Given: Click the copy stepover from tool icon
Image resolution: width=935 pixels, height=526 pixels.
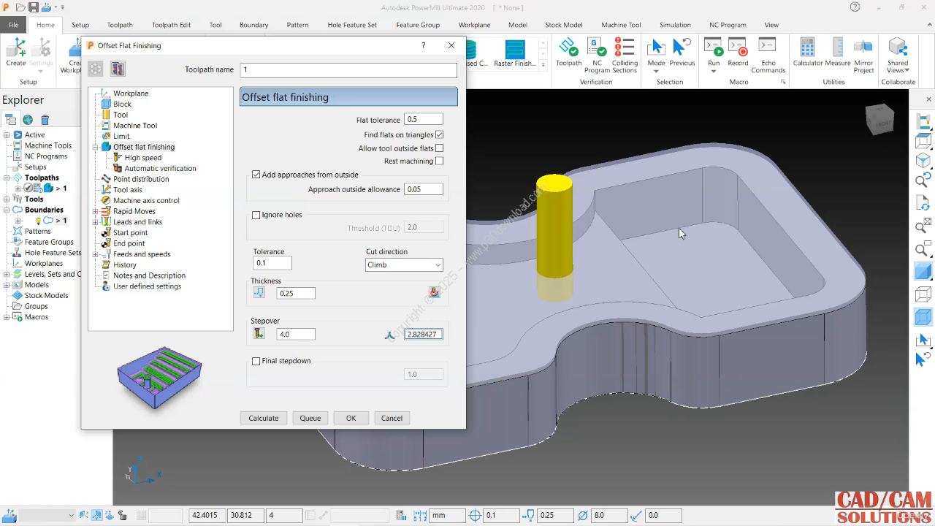Looking at the screenshot, I should point(259,334).
